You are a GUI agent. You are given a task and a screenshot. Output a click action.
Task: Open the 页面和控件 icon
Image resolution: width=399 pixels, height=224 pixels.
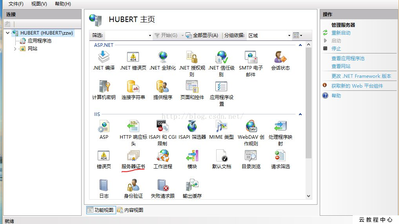(192, 86)
